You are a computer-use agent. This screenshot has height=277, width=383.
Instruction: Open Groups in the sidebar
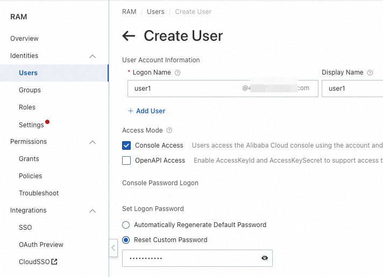pos(30,90)
